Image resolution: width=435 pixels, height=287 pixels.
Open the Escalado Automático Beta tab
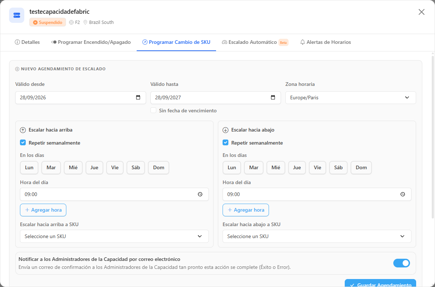pos(255,42)
